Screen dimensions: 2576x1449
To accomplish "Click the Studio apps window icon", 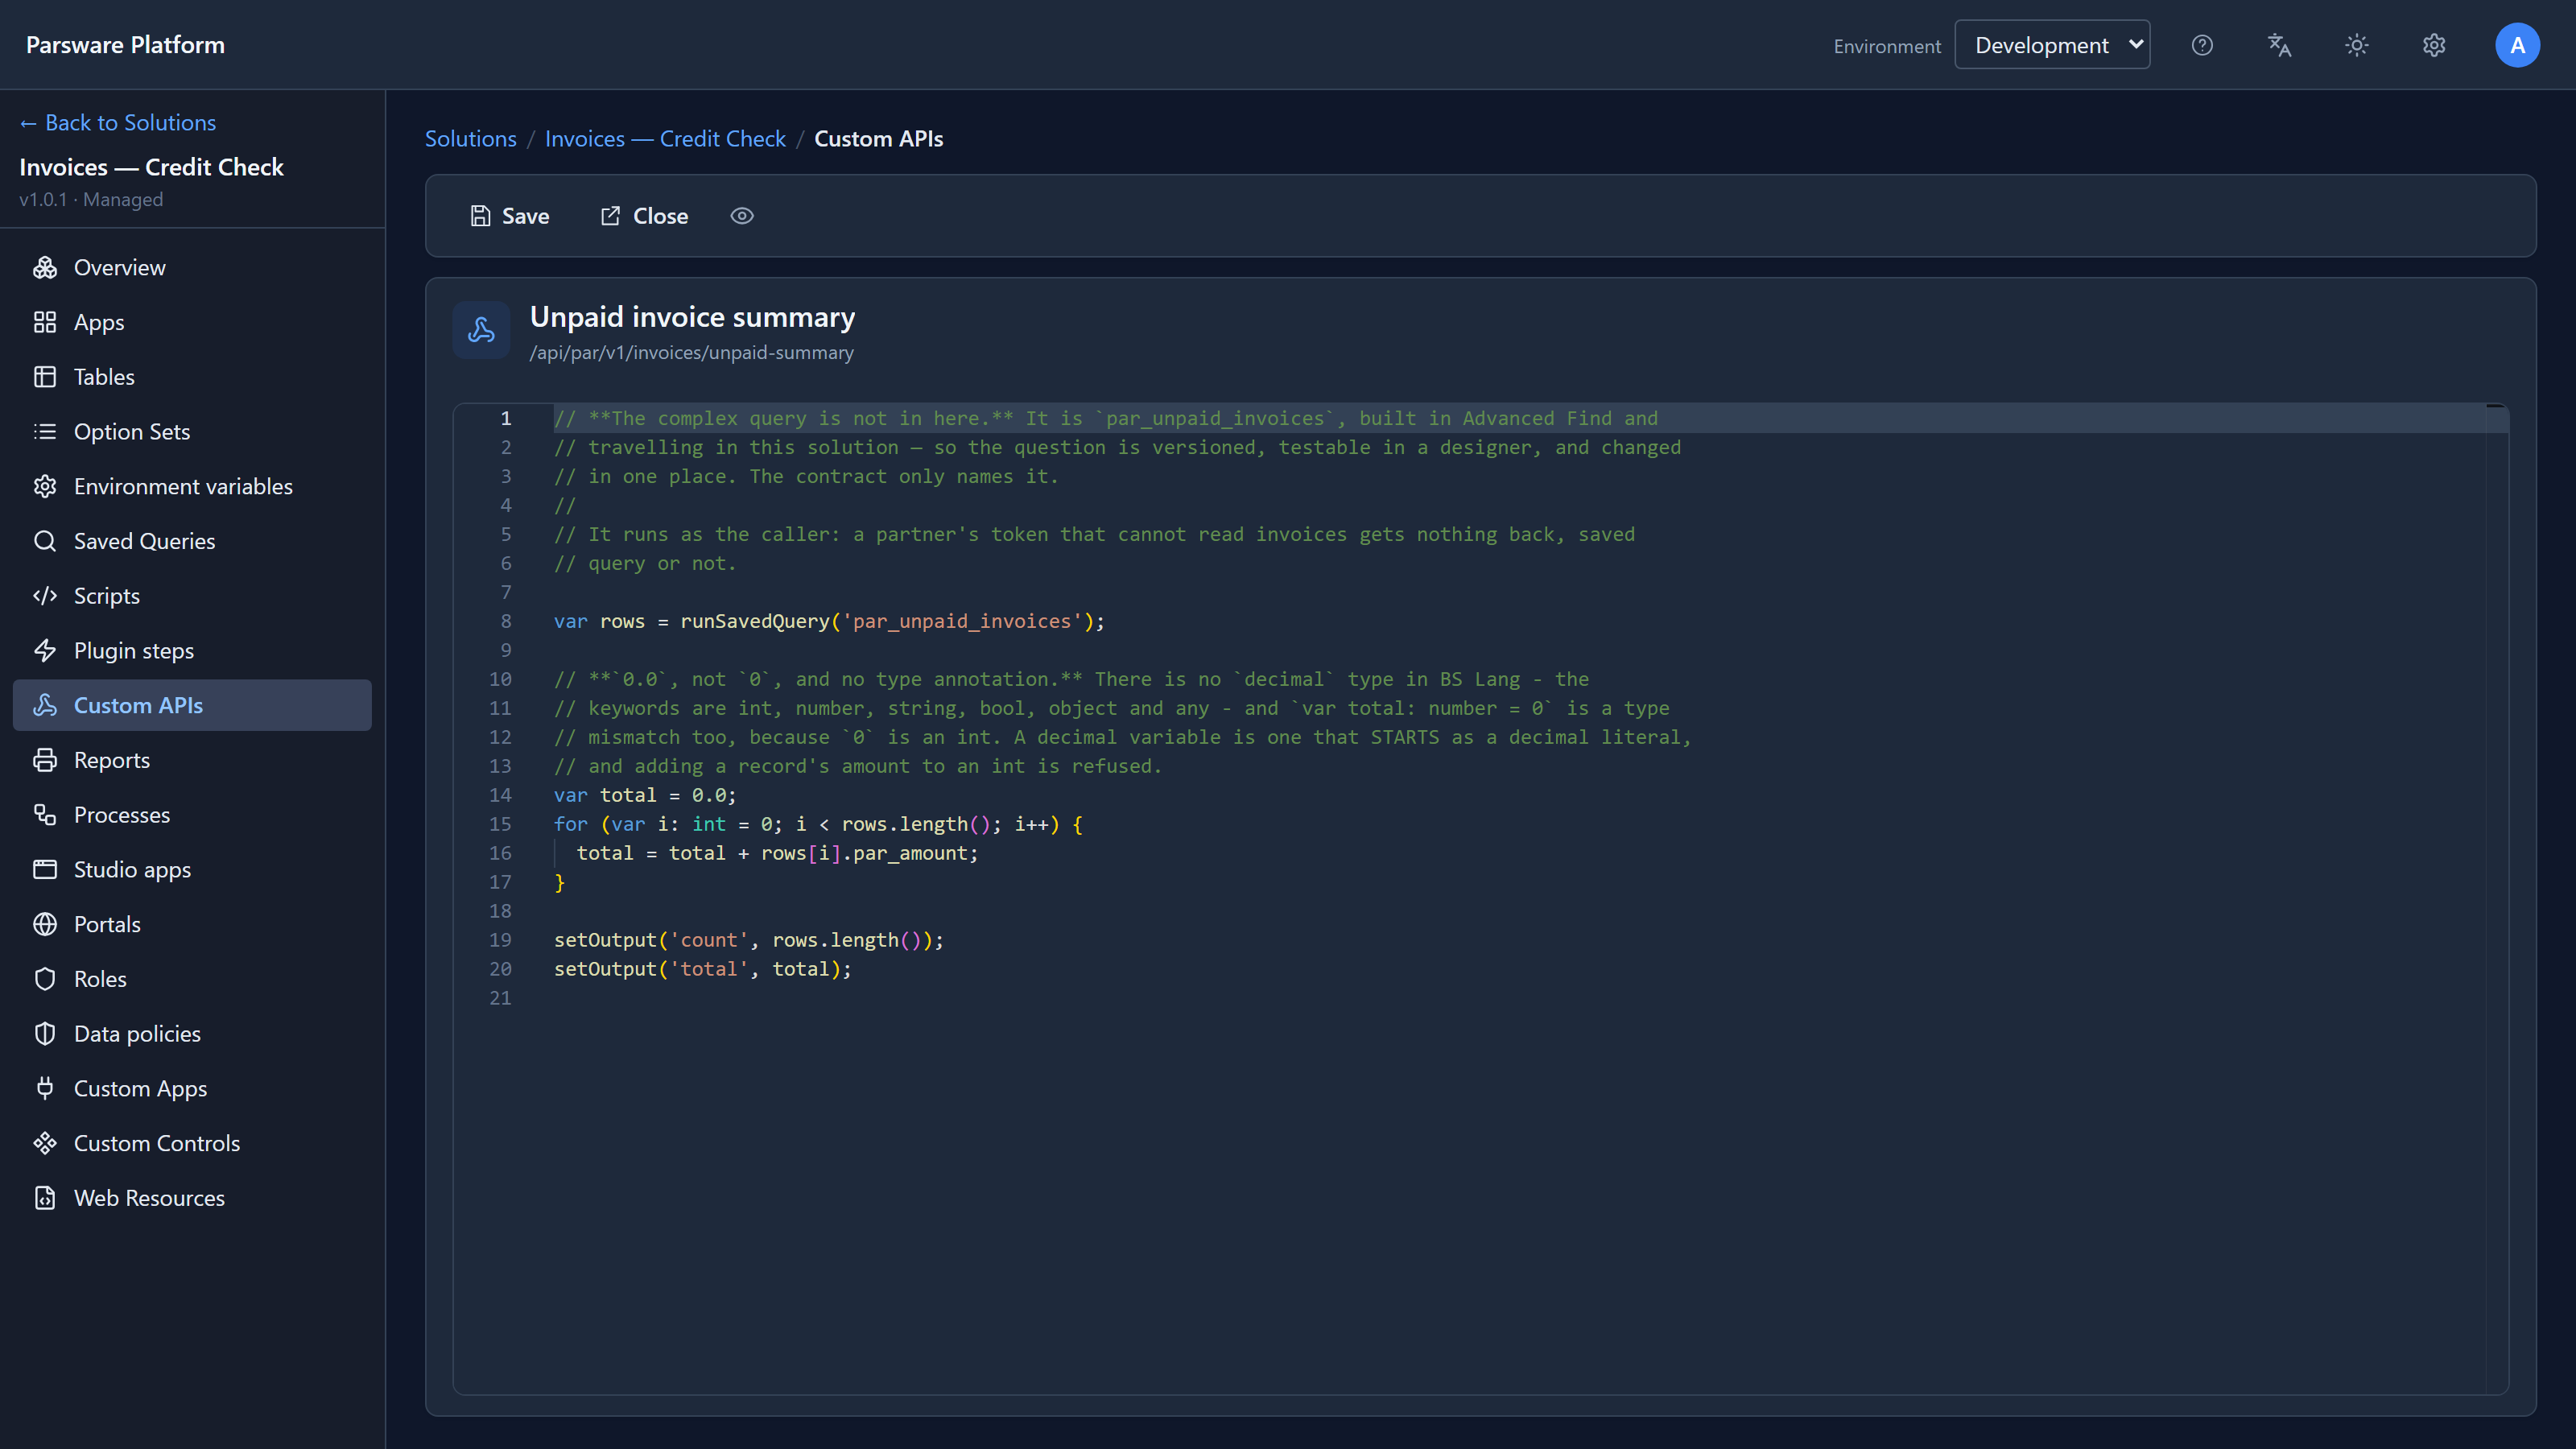I will (x=45, y=870).
